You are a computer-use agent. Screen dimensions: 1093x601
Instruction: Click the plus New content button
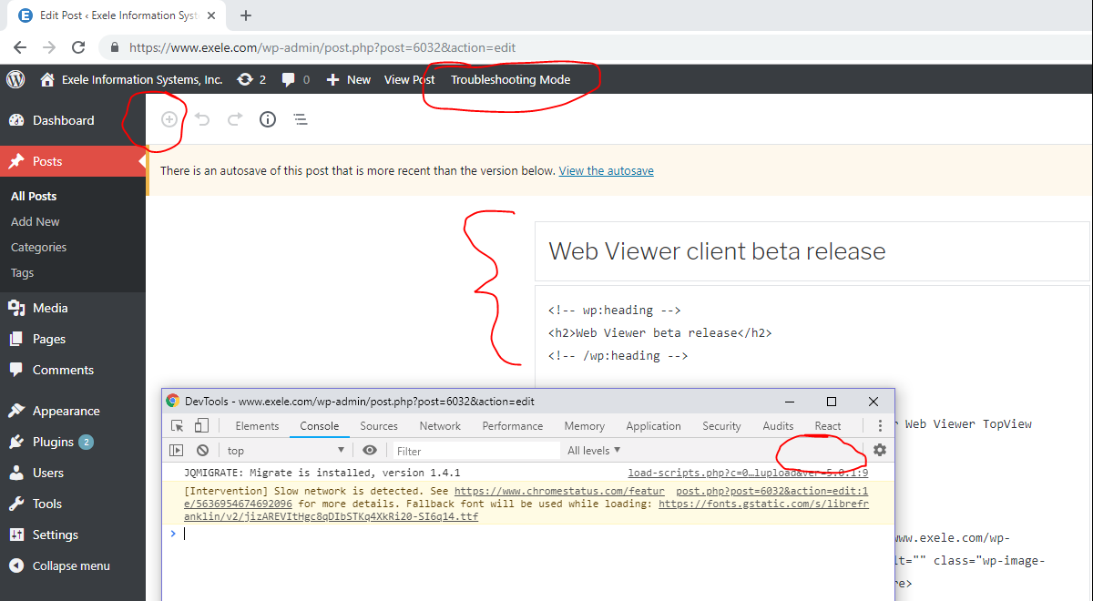(349, 79)
